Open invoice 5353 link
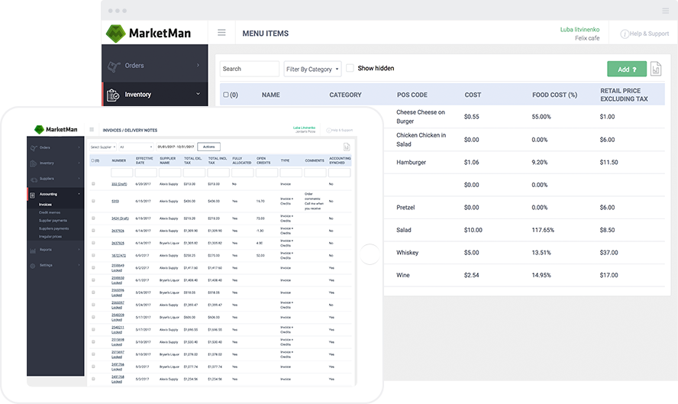678x404 pixels. [115, 202]
